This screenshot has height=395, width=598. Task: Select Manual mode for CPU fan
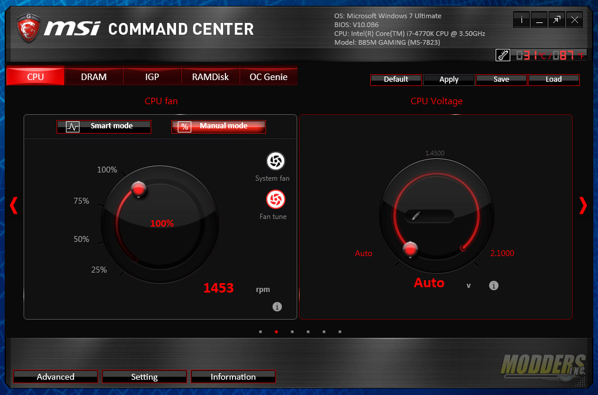click(x=218, y=127)
